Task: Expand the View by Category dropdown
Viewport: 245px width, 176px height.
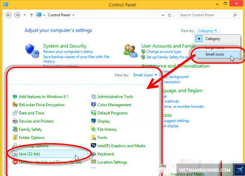Action: (x=208, y=31)
